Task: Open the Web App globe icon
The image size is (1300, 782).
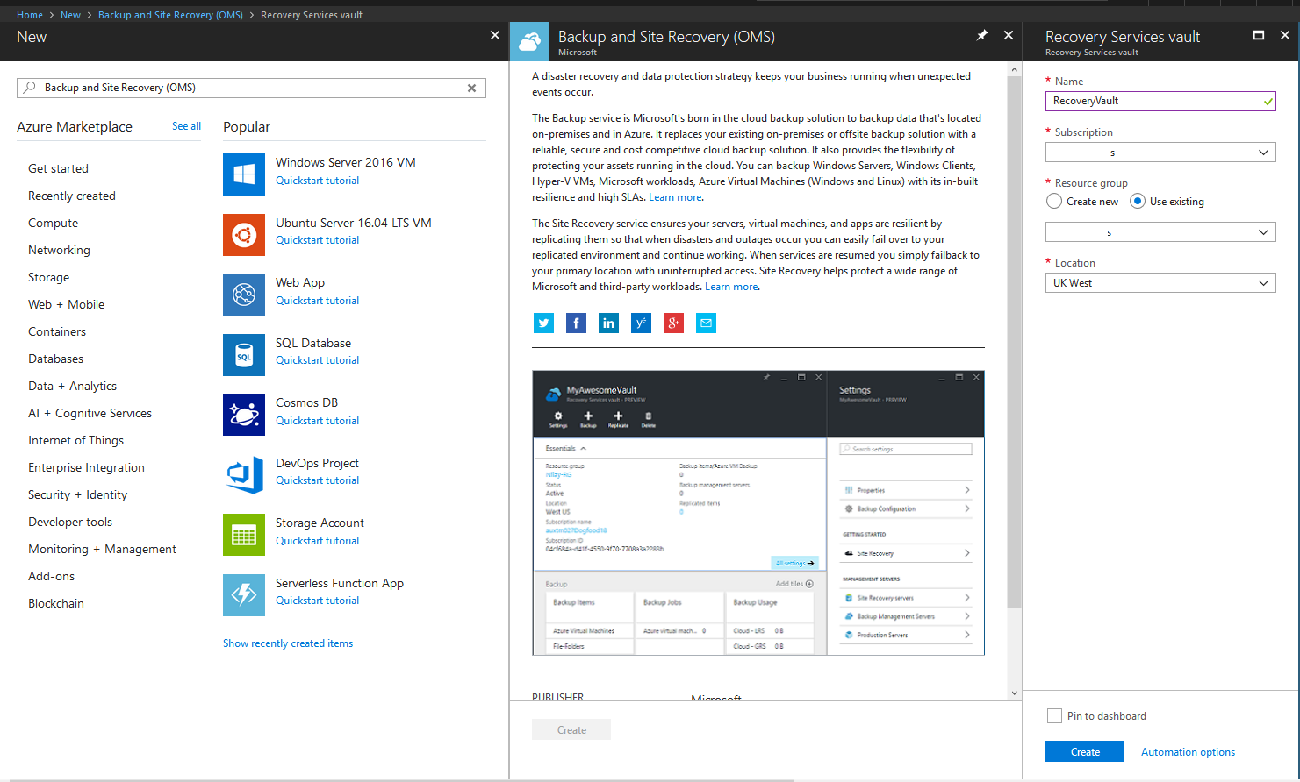Action: [x=244, y=295]
